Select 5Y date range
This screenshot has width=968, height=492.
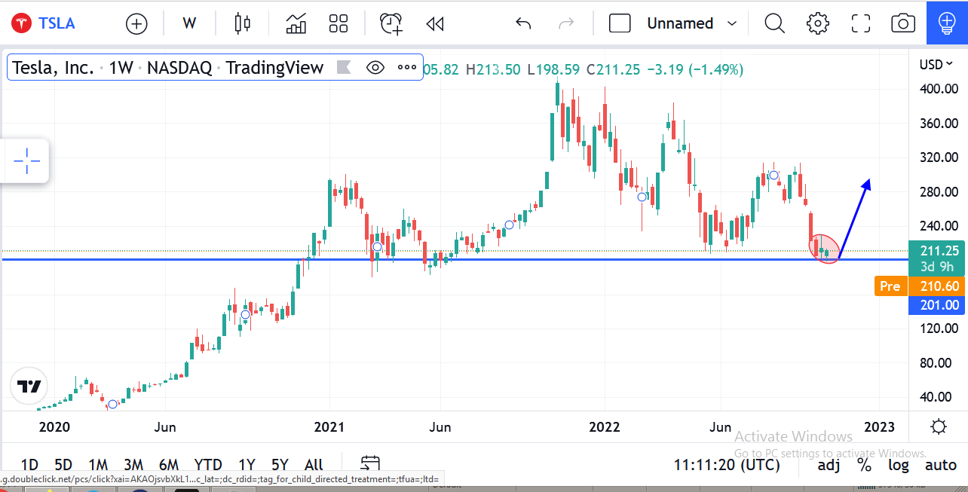point(280,465)
